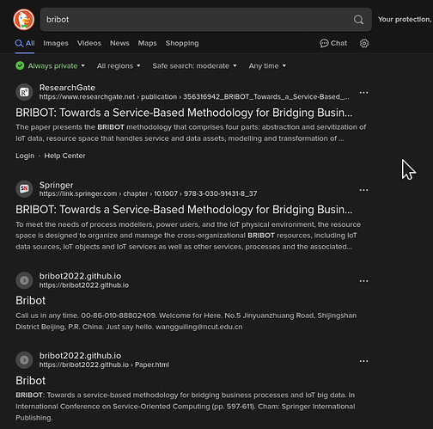This screenshot has width=433, height=429.
Task: Switch to the Videos tab
Action: point(89,43)
